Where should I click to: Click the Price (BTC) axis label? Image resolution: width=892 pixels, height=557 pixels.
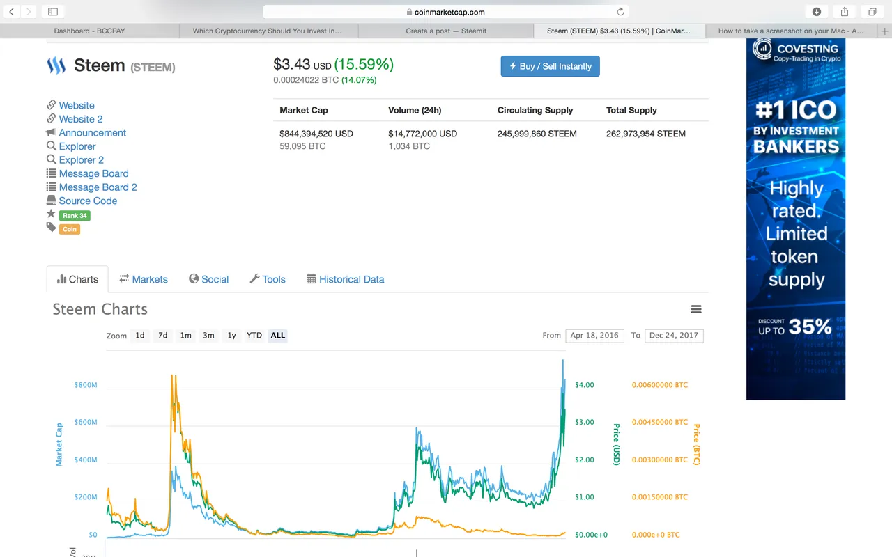pyautogui.click(x=695, y=444)
